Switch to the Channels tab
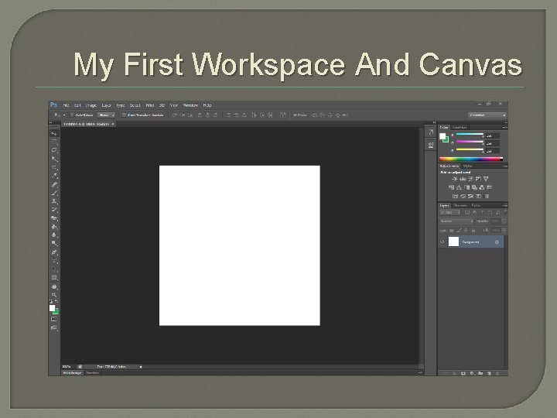557x418 pixels. click(460, 205)
